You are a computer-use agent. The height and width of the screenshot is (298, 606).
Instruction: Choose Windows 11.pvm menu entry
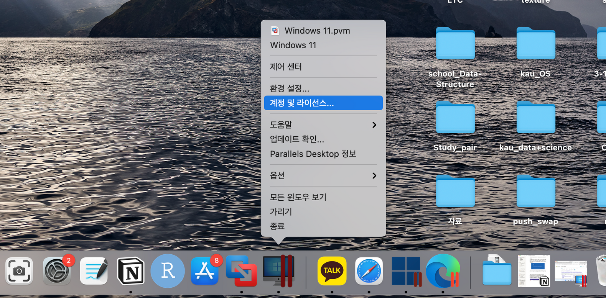(x=323, y=31)
